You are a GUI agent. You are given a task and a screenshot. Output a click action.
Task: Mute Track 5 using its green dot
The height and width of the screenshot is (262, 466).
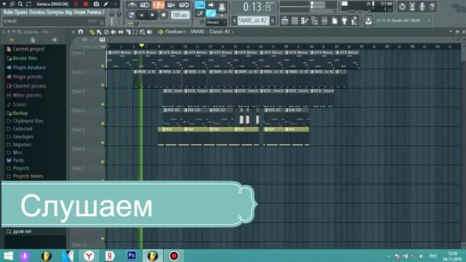[x=103, y=143]
